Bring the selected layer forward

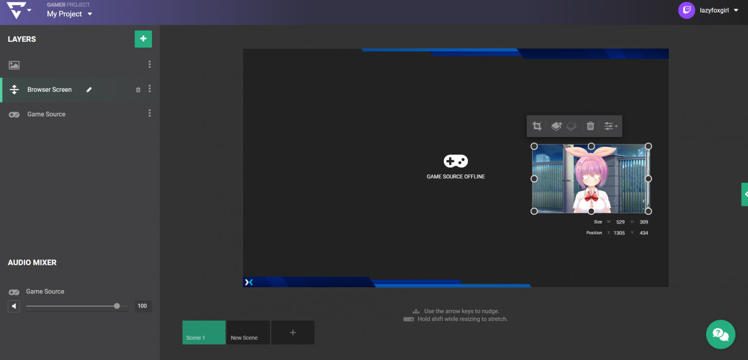[557, 126]
